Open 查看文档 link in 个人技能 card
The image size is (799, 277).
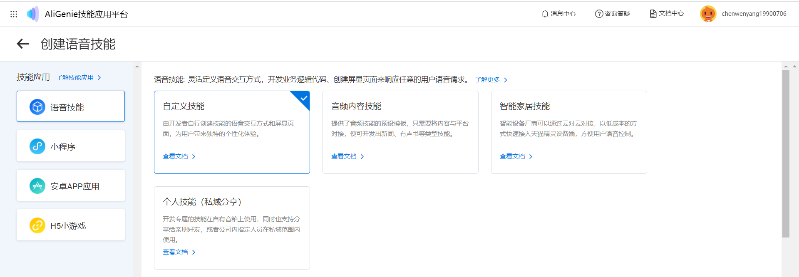pos(175,252)
